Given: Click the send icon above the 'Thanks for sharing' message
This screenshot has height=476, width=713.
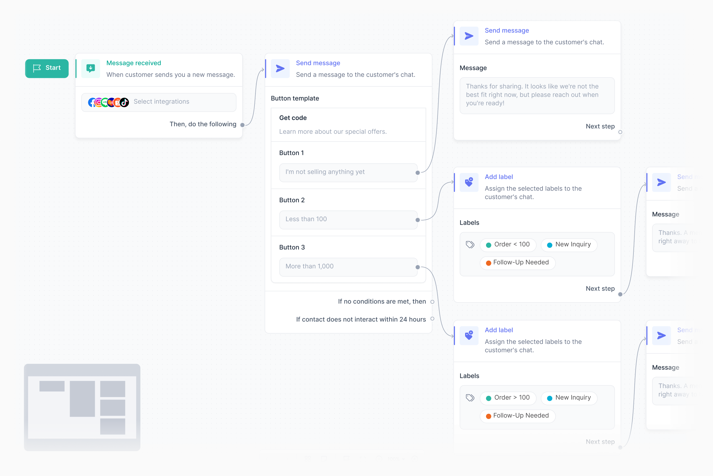Looking at the screenshot, I should click(x=469, y=36).
